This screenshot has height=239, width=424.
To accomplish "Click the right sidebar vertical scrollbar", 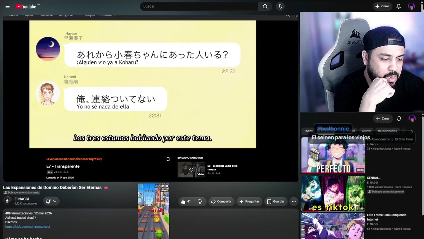I will tap(423, 166).
